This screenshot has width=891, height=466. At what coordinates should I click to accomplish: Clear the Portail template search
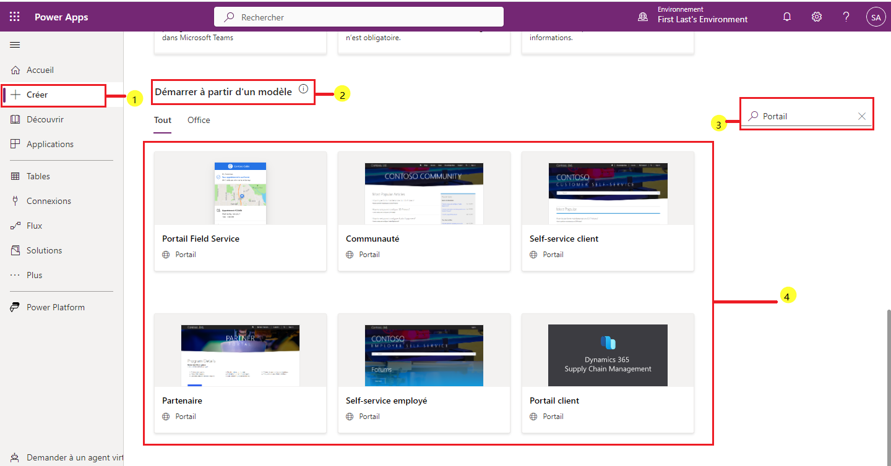[861, 116]
